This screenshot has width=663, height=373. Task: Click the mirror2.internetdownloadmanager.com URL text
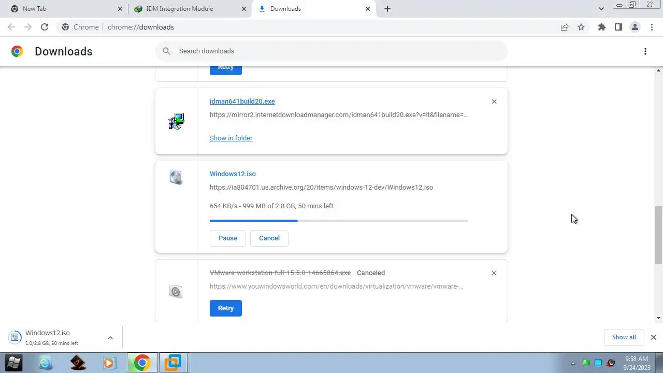[x=339, y=115]
